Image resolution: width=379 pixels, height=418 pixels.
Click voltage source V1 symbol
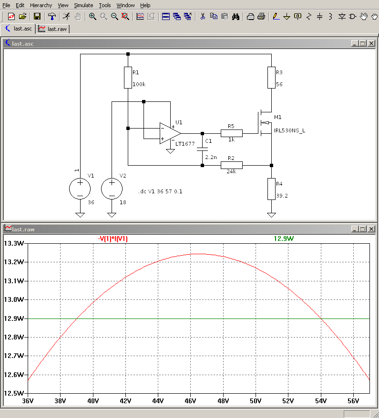click(x=80, y=189)
